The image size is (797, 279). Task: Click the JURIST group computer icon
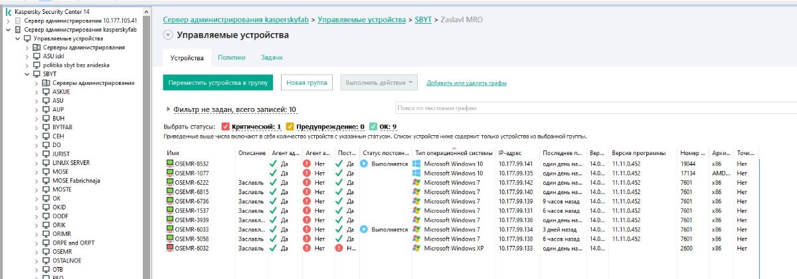point(46,154)
